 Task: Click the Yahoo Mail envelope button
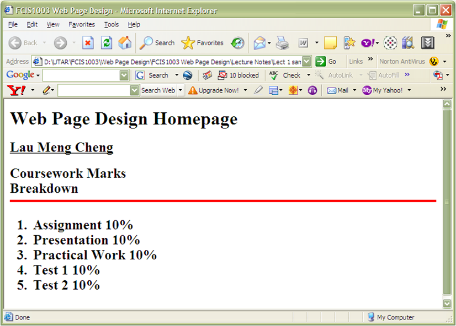pyautogui.click(x=337, y=90)
